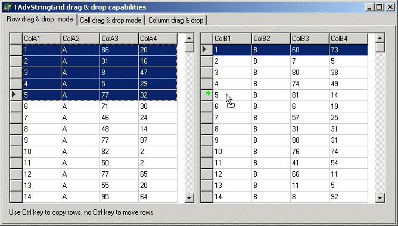Switch to Cell drag & drop mode tab
The height and width of the screenshot is (226, 398).
[x=111, y=20]
